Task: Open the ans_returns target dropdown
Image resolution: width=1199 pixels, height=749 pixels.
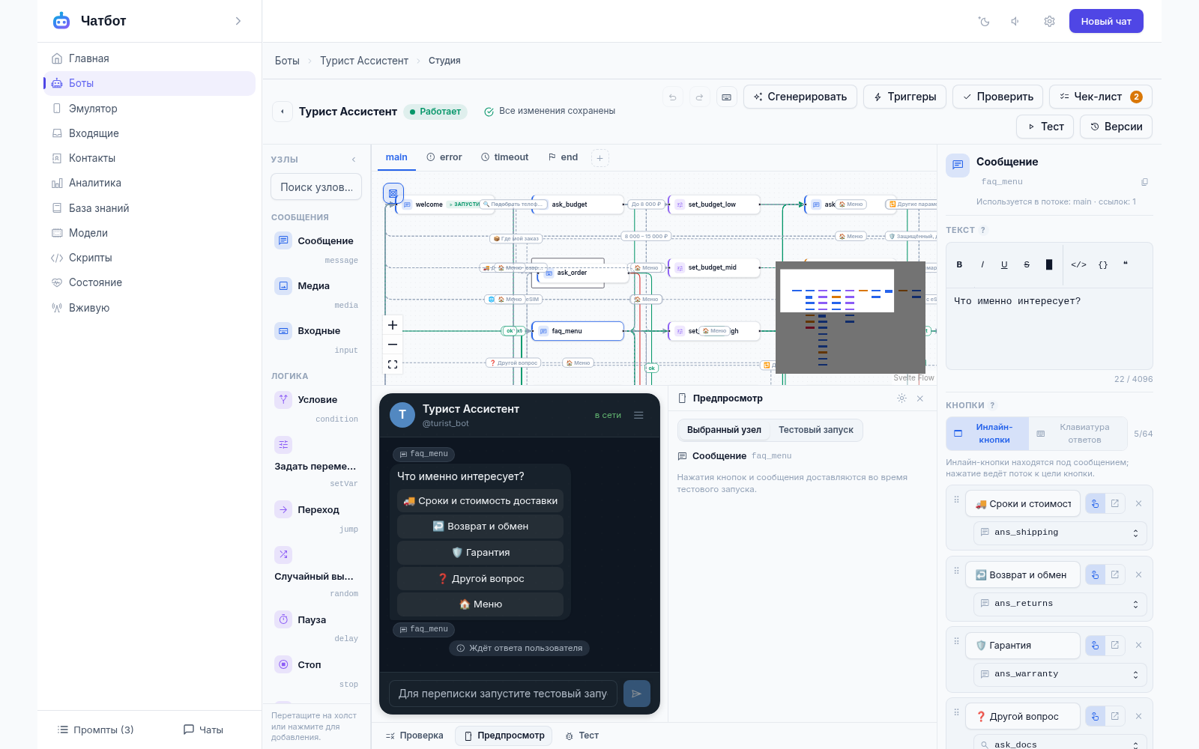Action: 1060,604
